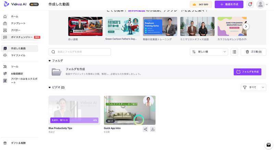Select AI動画翻訳 from sidebar
274x150 pixels.
tap(17, 73)
